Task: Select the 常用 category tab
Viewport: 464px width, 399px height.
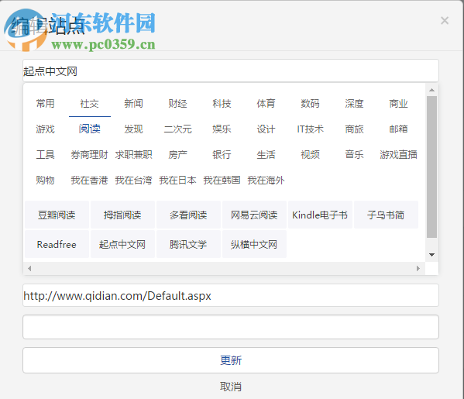Action: (x=45, y=104)
